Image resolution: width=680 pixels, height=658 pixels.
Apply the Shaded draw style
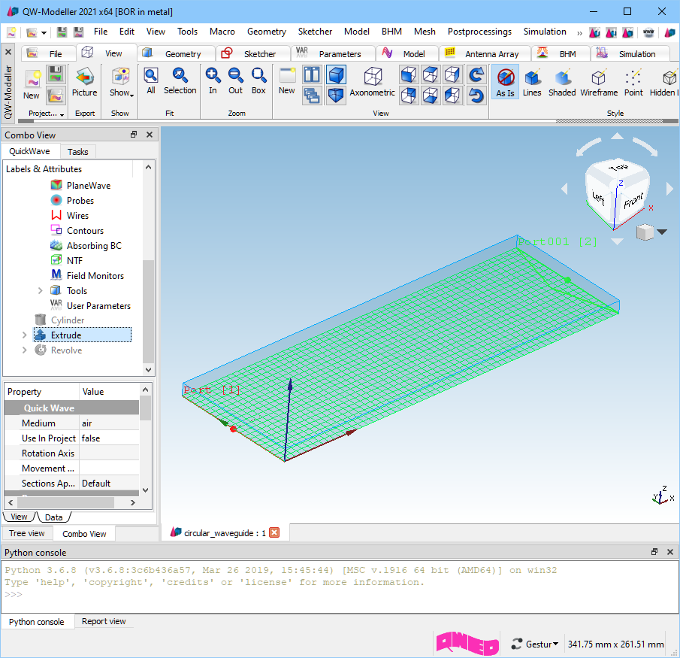pyautogui.click(x=562, y=83)
